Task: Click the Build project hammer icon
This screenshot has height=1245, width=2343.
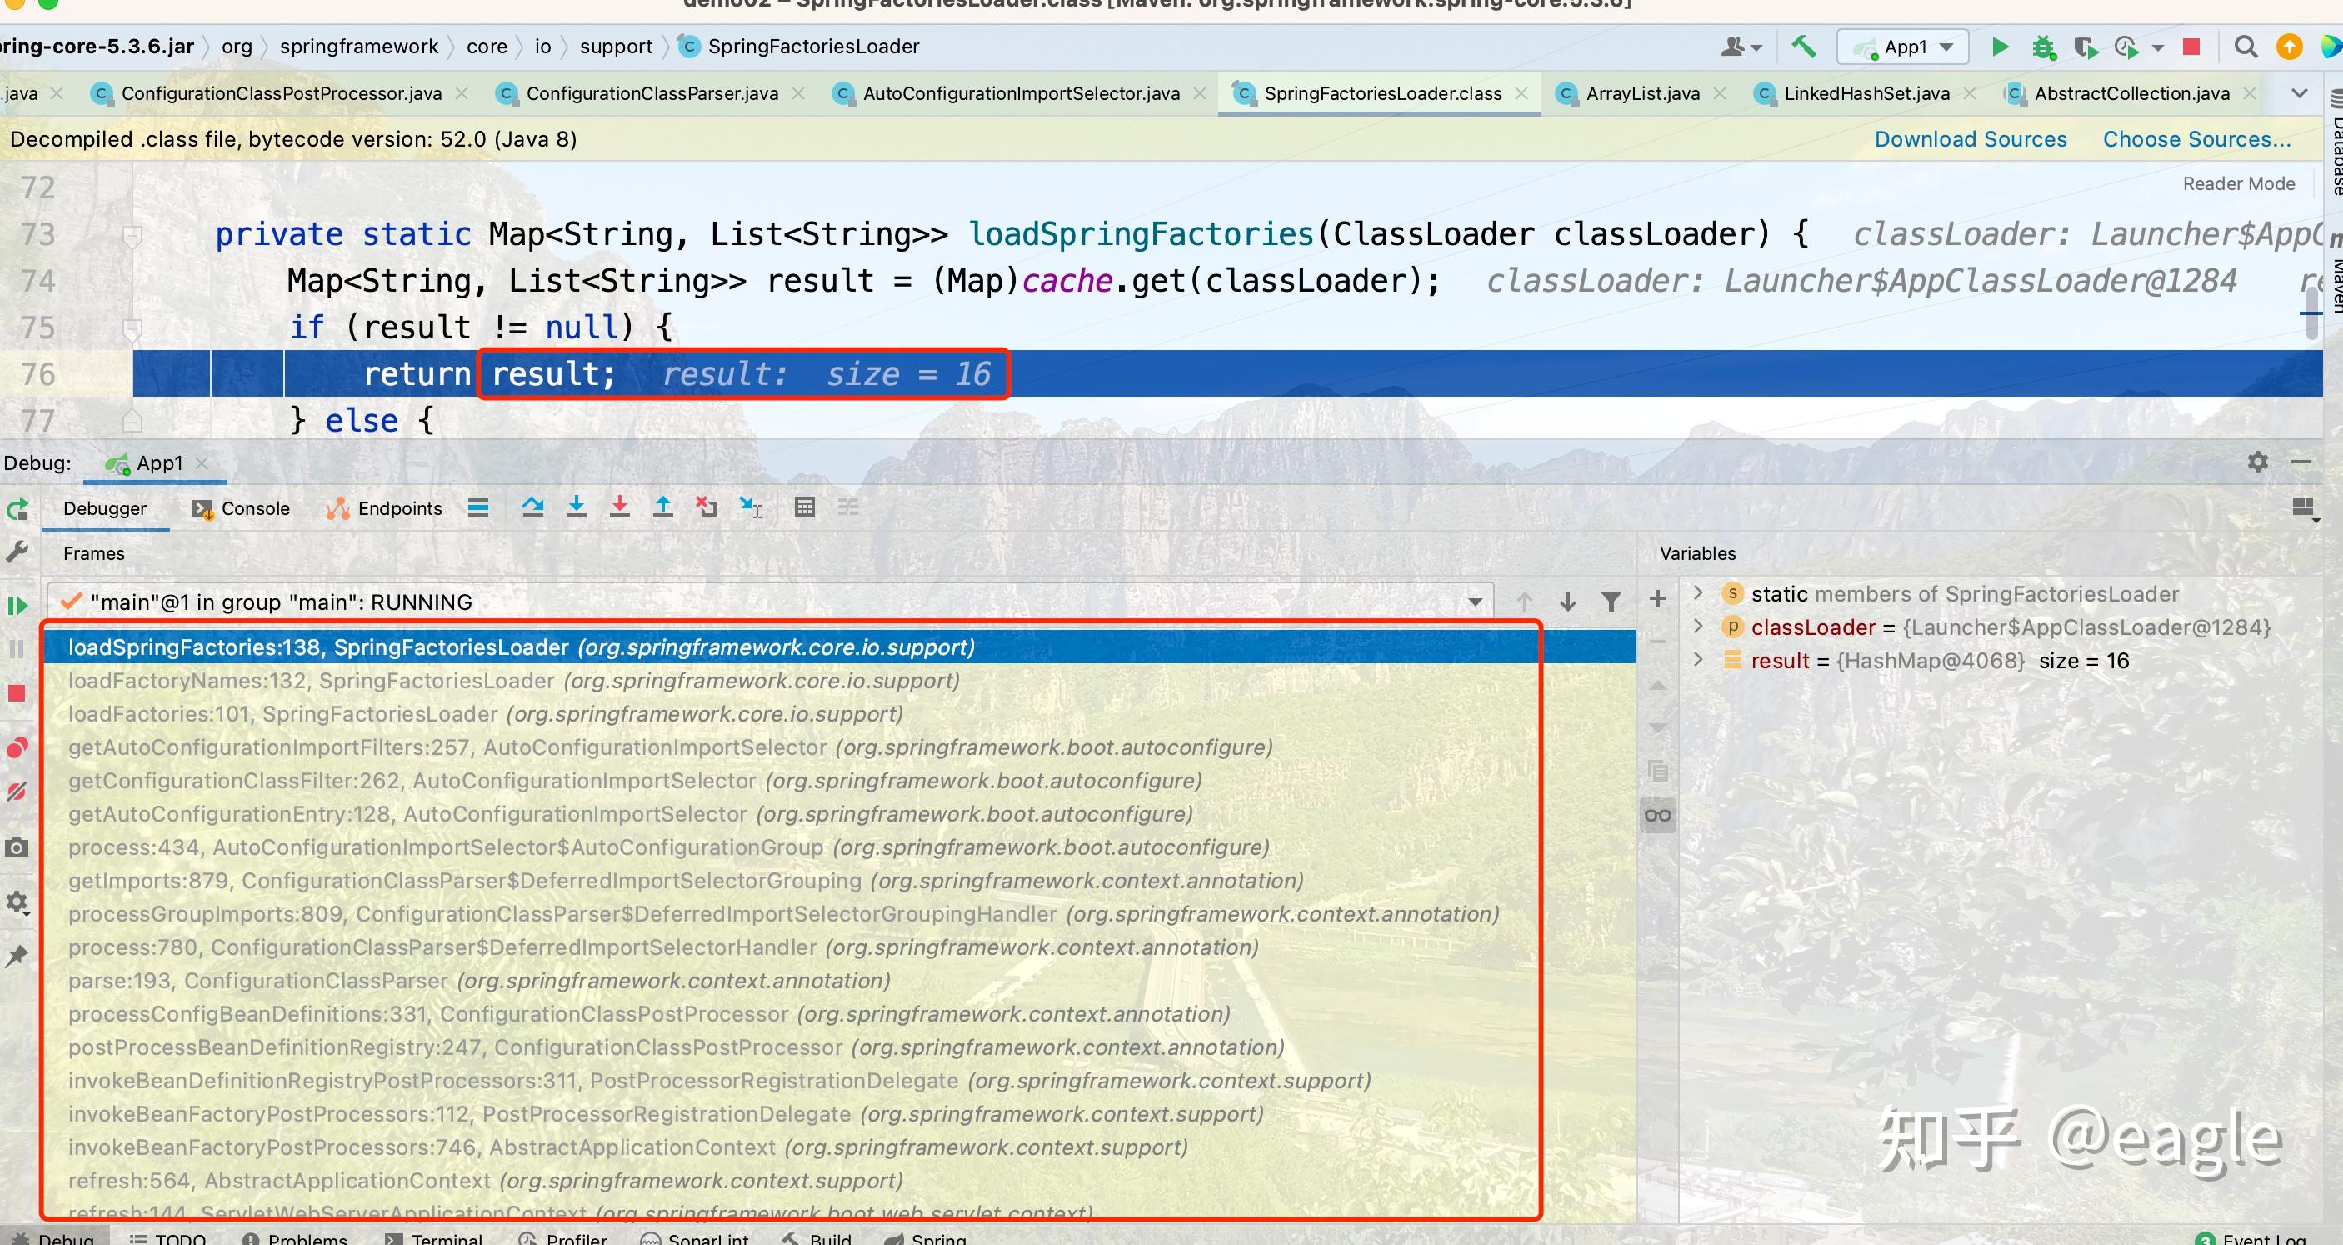Action: 1805,47
